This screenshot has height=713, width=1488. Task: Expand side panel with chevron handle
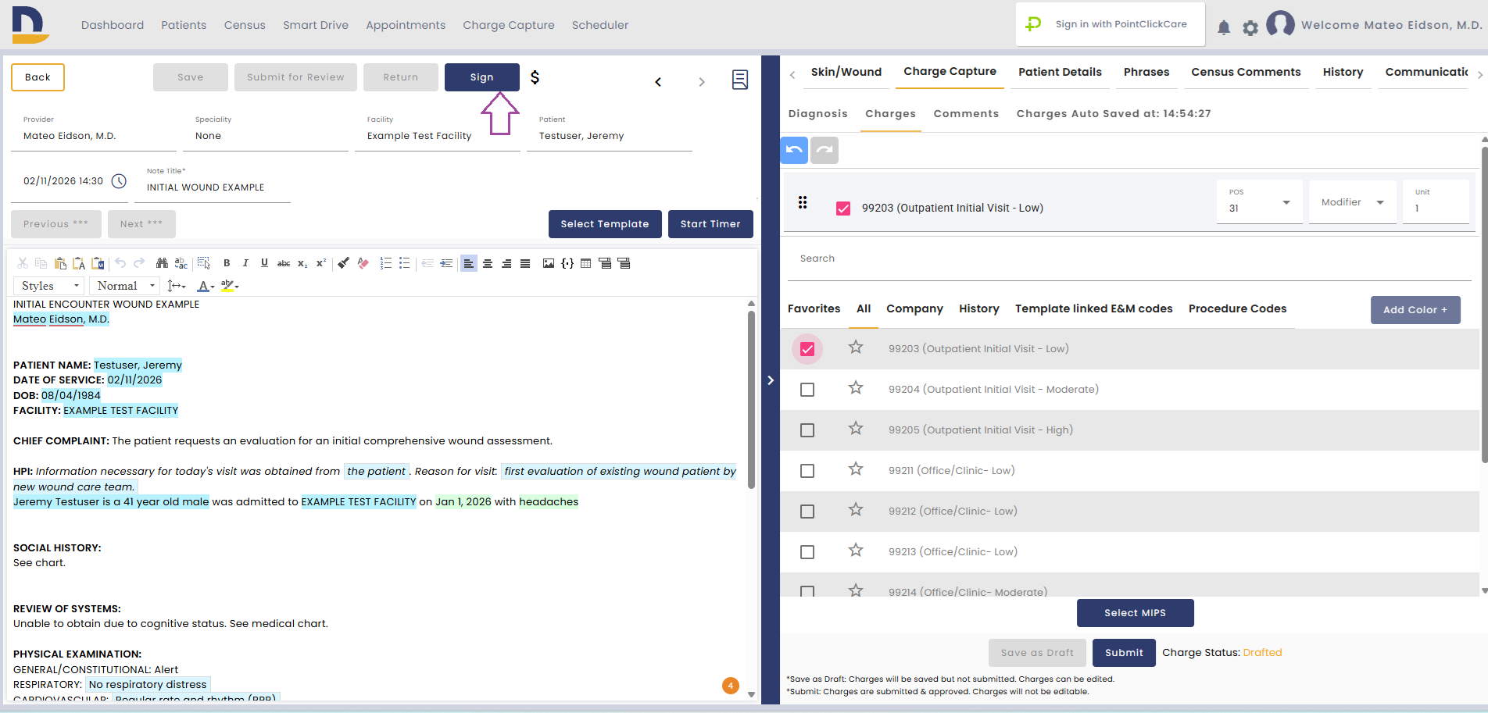click(771, 380)
